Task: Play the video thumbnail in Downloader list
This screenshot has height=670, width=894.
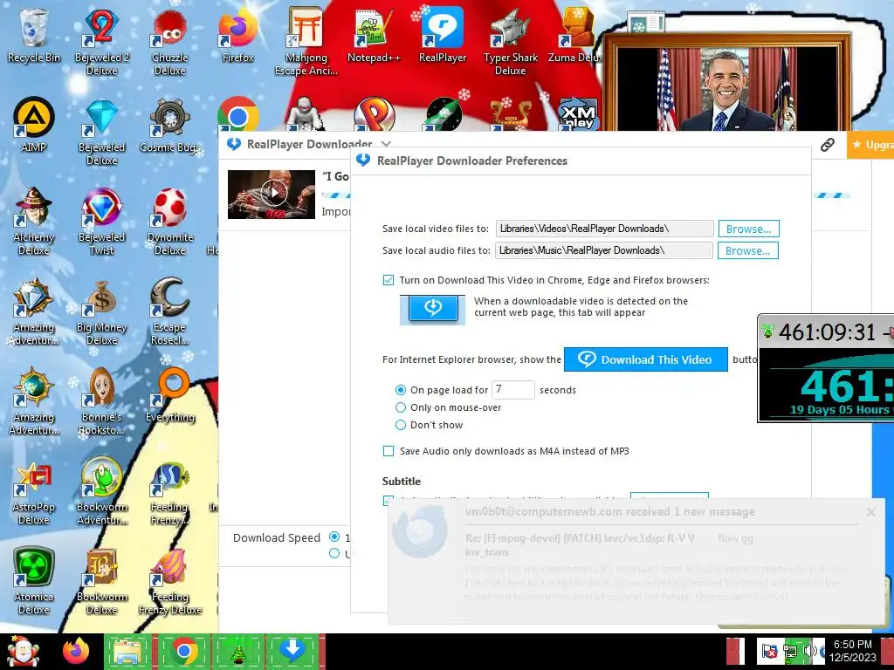Action: click(272, 195)
